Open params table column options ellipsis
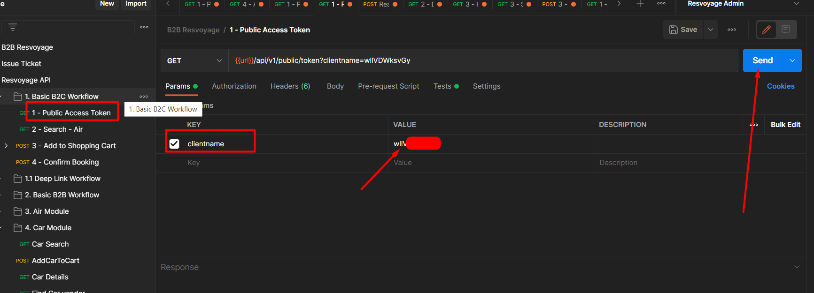 point(754,125)
